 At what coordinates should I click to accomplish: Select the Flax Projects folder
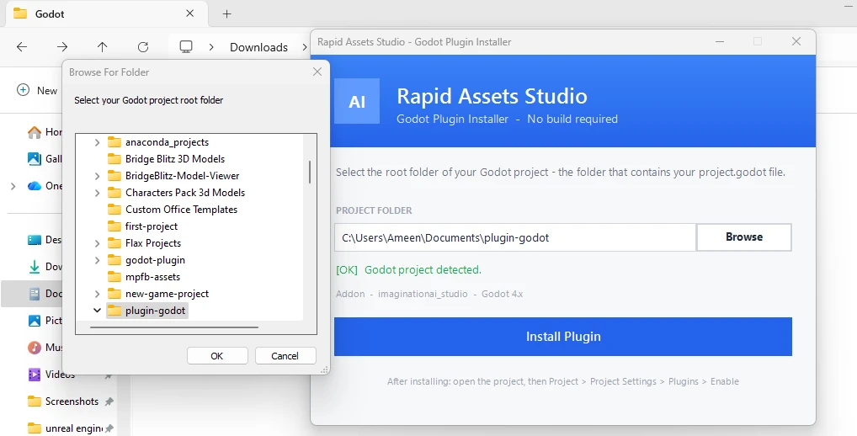[x=144, y=243]
